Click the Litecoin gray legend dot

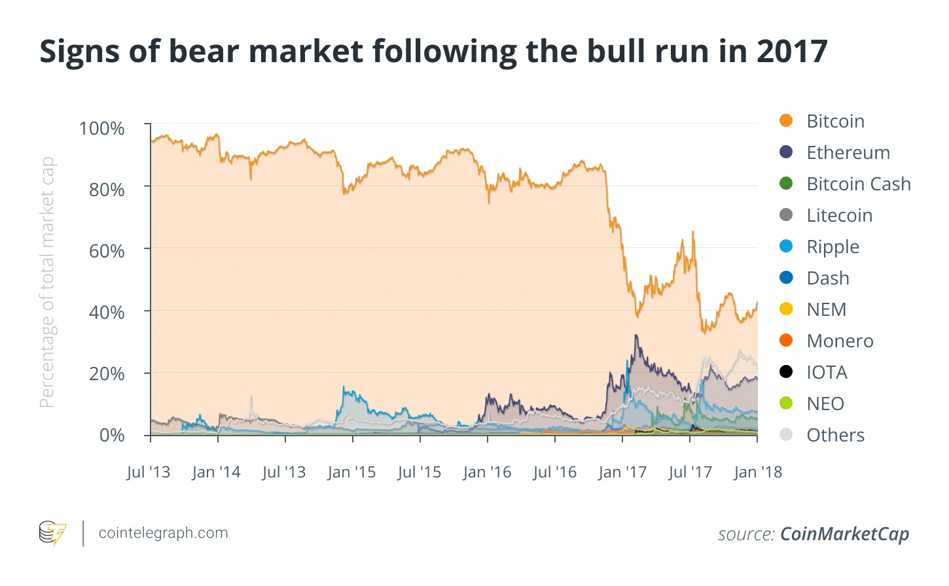click(786, 215)
